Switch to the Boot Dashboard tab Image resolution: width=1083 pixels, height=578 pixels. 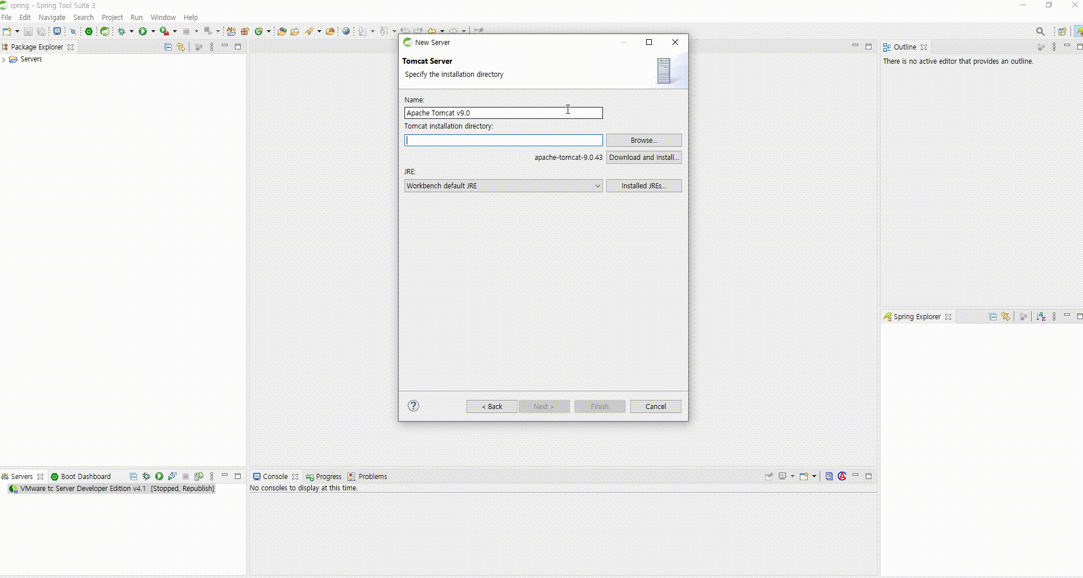point(81,477)
